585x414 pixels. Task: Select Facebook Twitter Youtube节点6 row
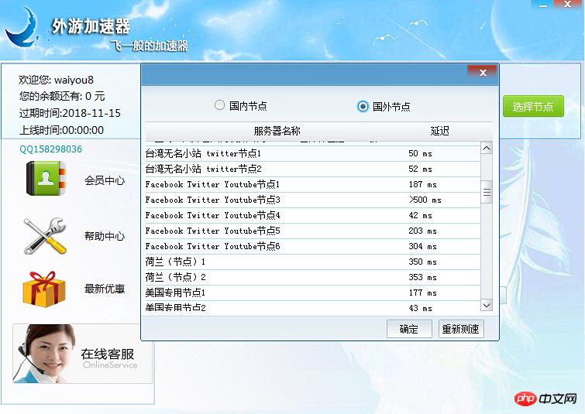pos(313,246)
